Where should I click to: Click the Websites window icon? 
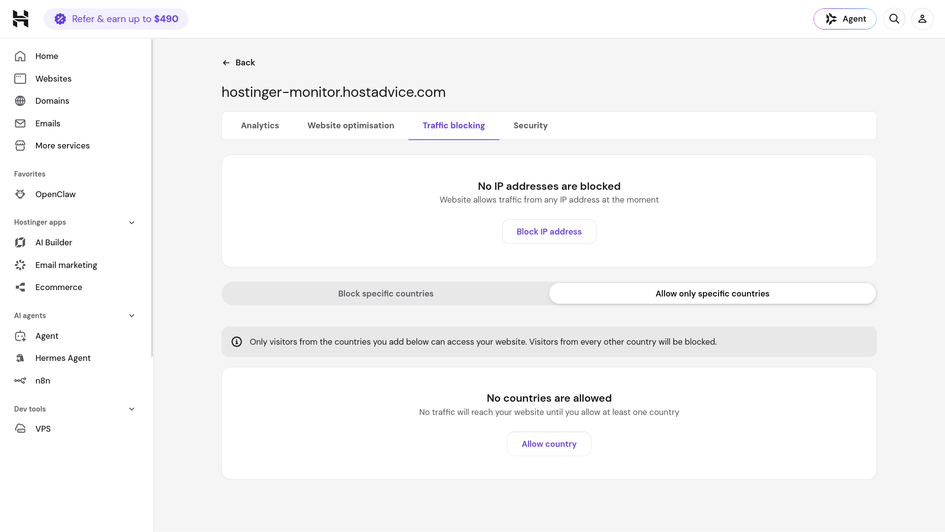20,79
